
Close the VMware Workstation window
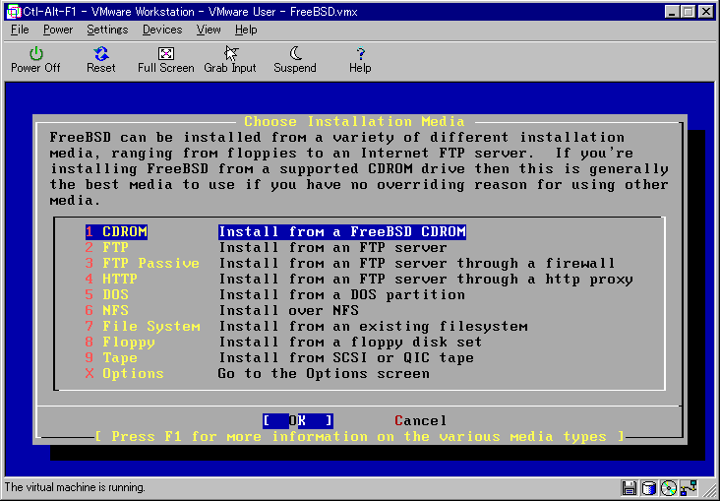[x=706, y=12]
